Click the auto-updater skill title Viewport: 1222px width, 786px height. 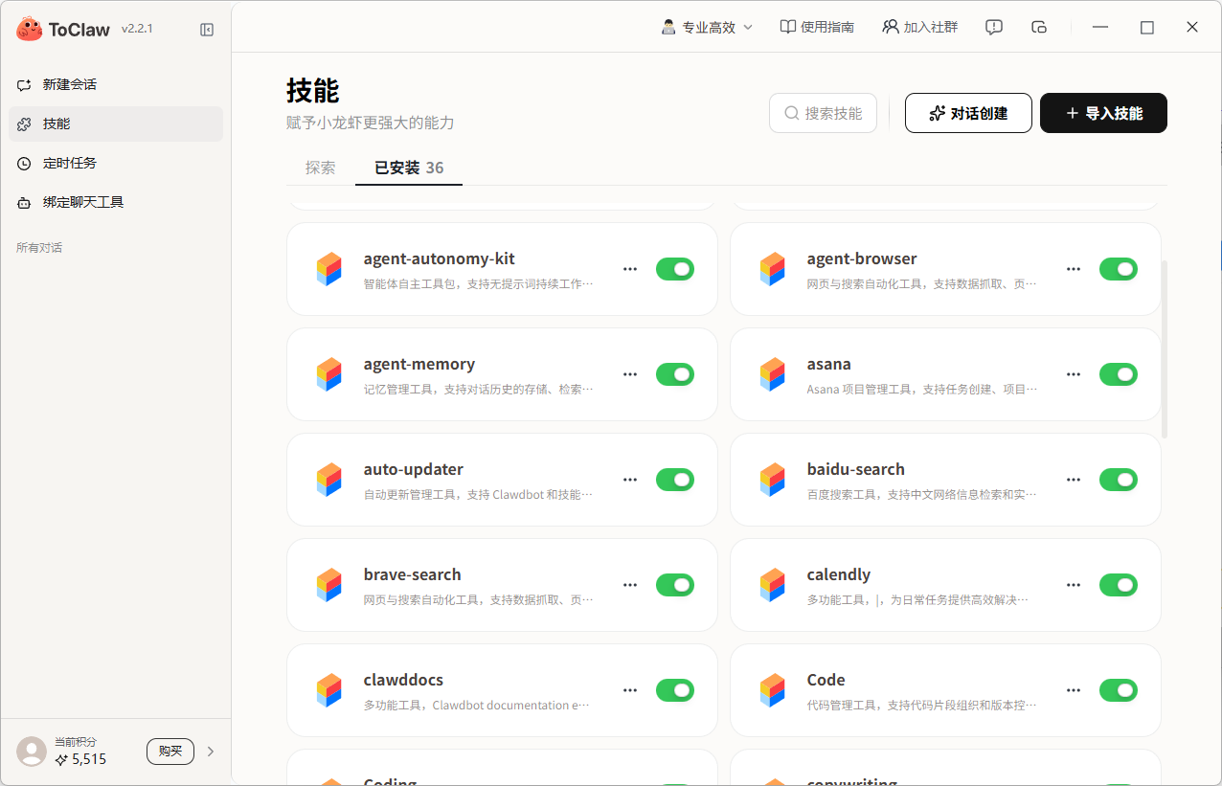click(x=414, y=469)
